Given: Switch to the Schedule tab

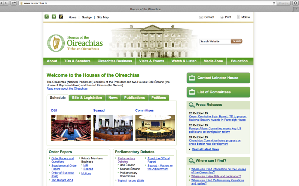Looking at the screenshot, I should point(58,97).
